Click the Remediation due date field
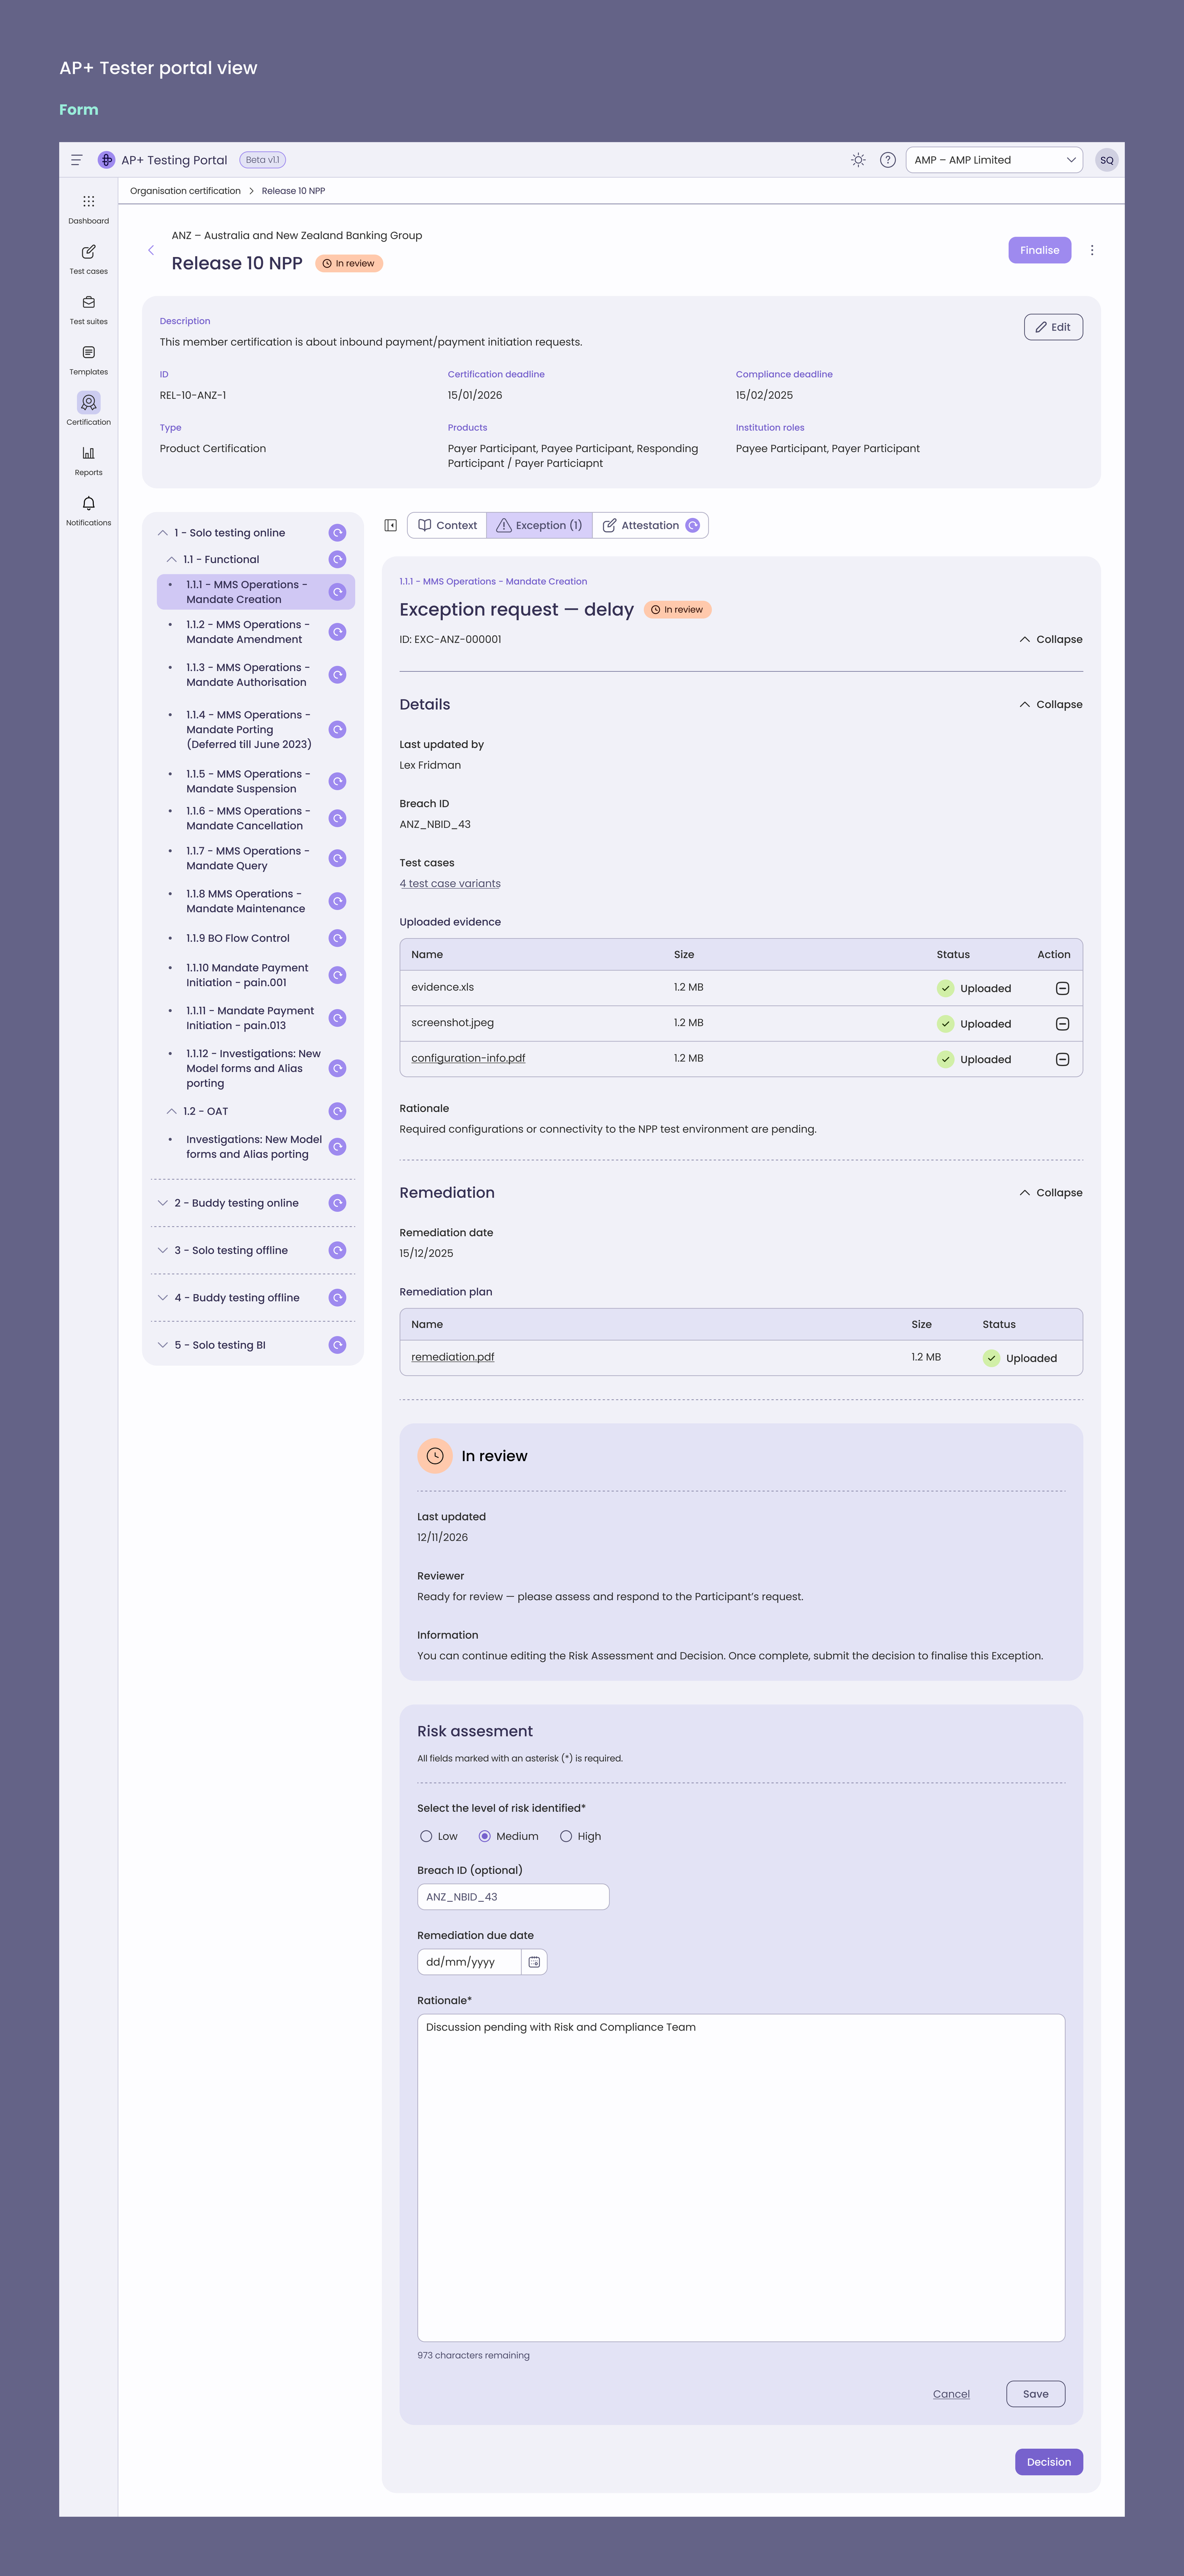1184x2576 pixels. pos(471,1961)
